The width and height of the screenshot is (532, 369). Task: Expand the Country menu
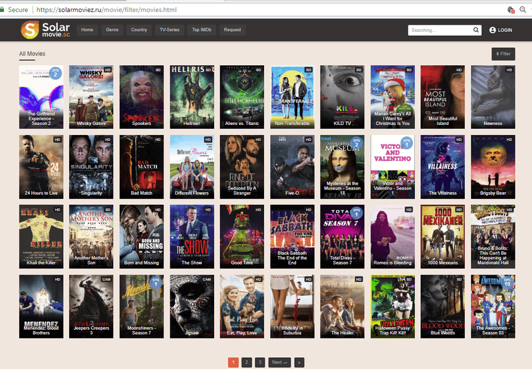coord(139,30)
